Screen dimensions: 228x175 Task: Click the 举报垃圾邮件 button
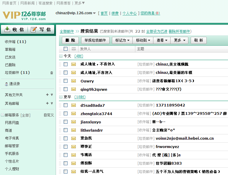click(x=95, y=40)
